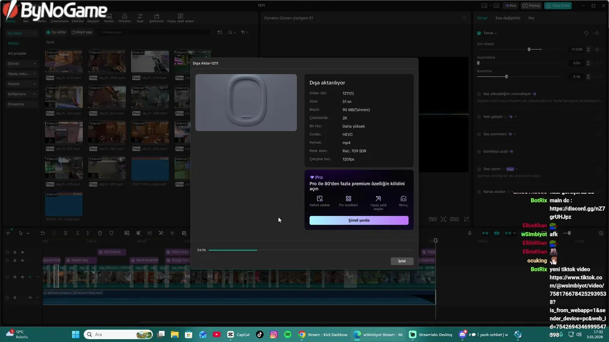Select Medya in left sidebar
Viewport: 609px width, 342px height.
click(13, 43)
